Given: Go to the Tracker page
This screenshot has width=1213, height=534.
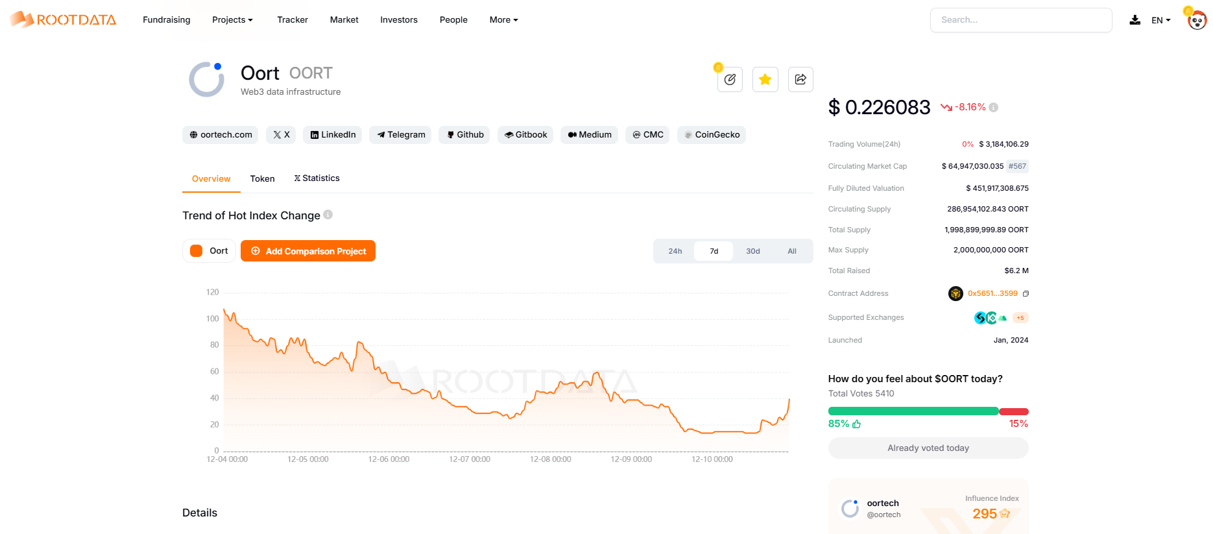Looking at the screenshot, I should pyautogui.click(x=293, y=20).
